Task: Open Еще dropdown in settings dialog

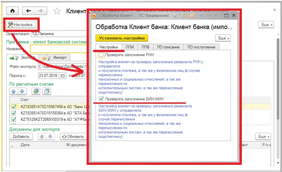Action: [x=223, y=38]
